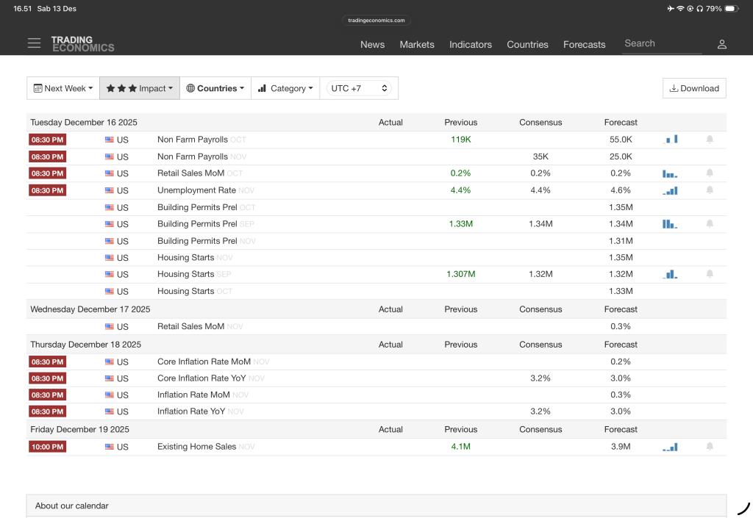Click into the Search field
The width and height of the screenshot is (753, 518).
tap(660, 43)
